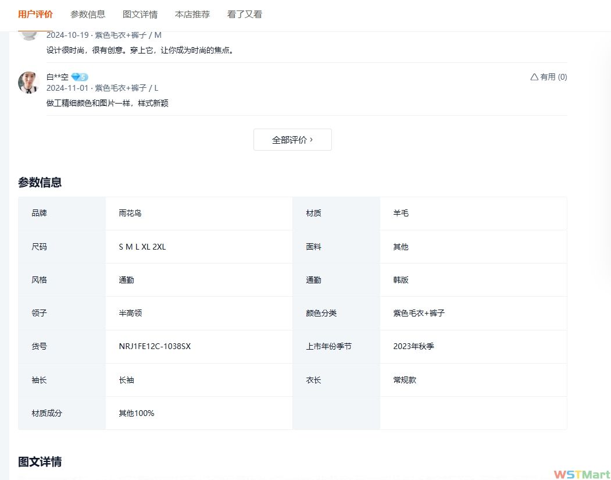
Task: Switch to the 用户评价 tab
Action: tap(35, 15)
